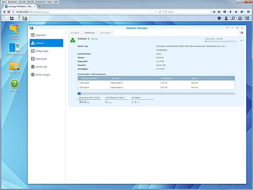253x190 pixels.
Task: Open the File Station desktop icon
Action: click(14, 66)
